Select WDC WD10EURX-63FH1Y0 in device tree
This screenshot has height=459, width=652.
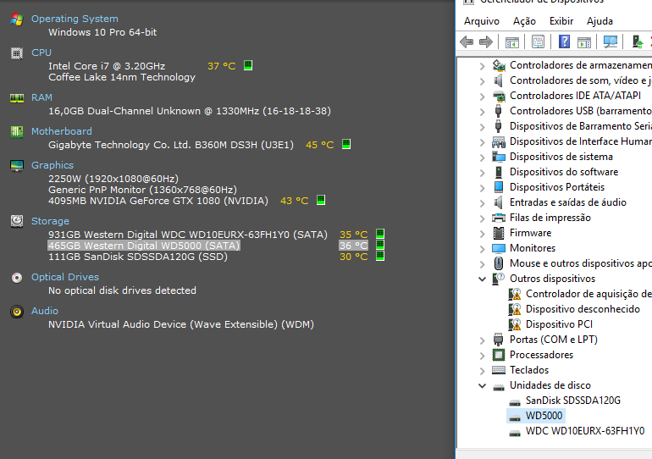click(585, 431)
